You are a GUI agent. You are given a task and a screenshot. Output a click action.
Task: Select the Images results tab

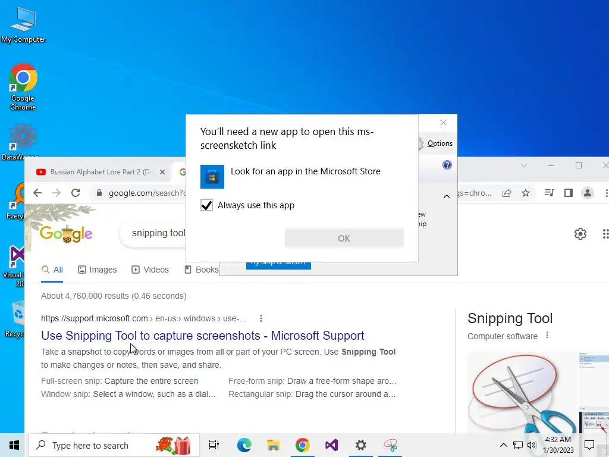[97, 270]
